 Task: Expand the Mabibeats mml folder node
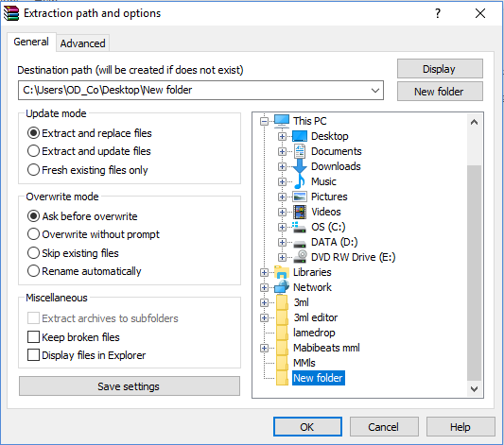264,348
